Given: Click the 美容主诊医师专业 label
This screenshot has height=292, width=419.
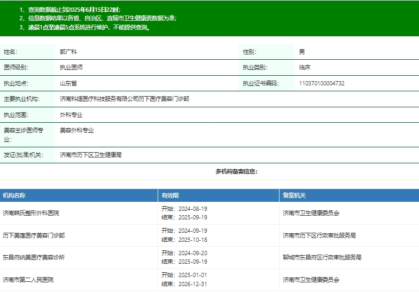Looking at the screenshot, I should tap(24, 135).
